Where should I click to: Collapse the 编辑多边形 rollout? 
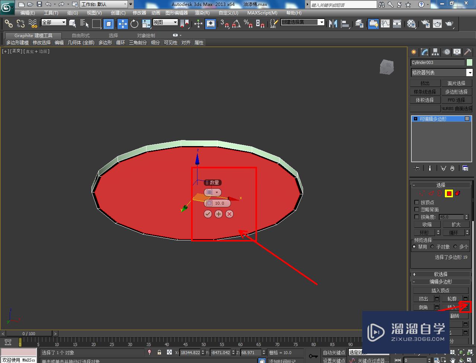(x=441, y=282)
